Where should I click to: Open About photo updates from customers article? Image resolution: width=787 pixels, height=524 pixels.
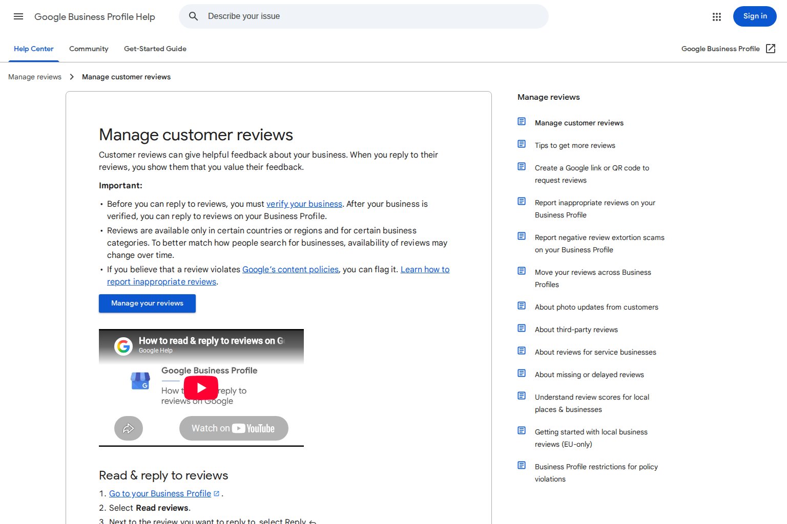[x=596, y=307]
